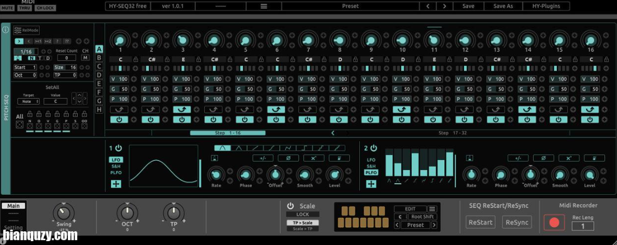Click the dice randomize-all icon
Screen dimensions: 617x245
[x=19, y=126]
